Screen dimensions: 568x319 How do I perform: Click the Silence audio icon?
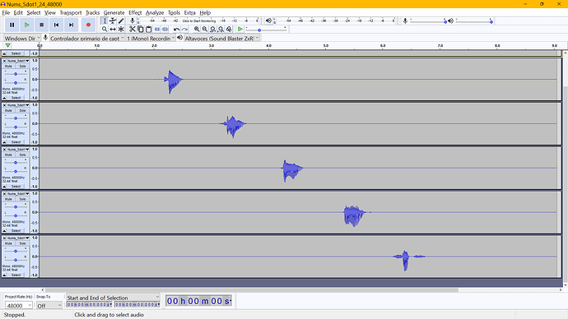165,30
